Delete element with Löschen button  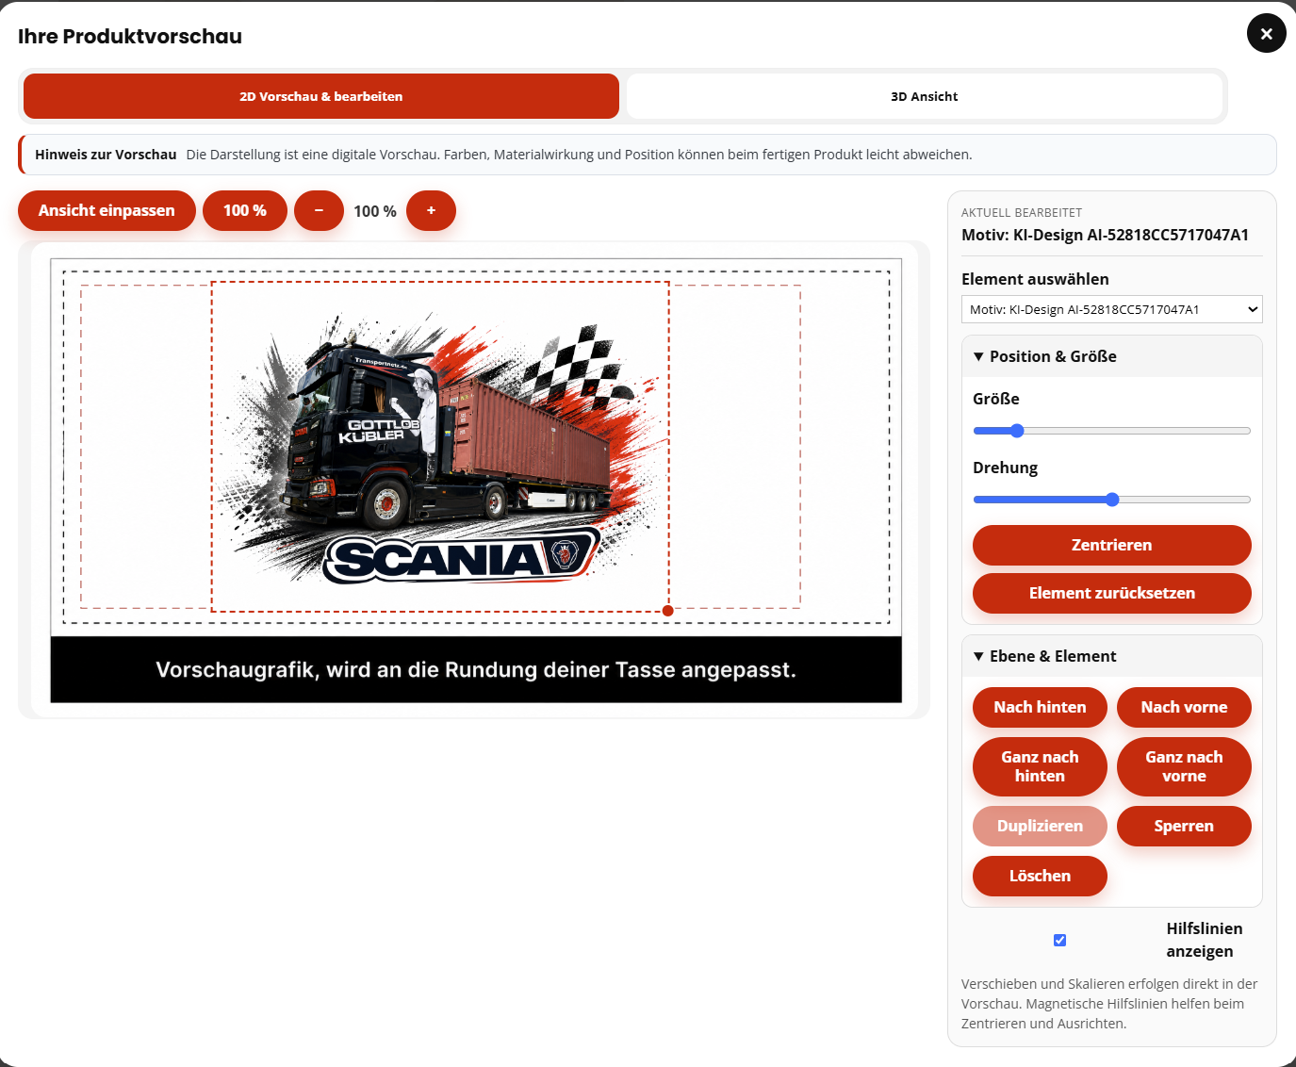[x=1040, y=876]
